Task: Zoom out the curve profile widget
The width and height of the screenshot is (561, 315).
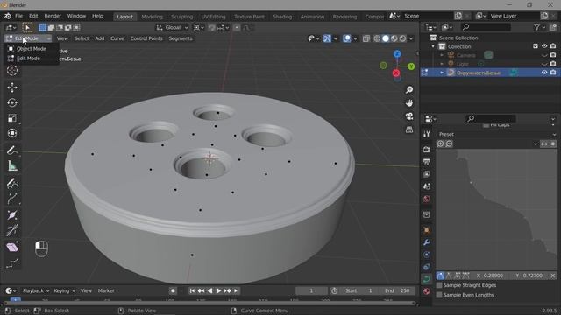Action: (449, 143)
